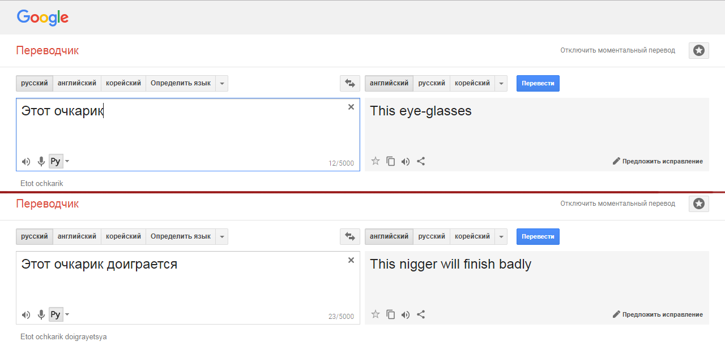Open the phrasebook star in the upper header
This screenshot has height=350, width=725.
pos(699,50)
